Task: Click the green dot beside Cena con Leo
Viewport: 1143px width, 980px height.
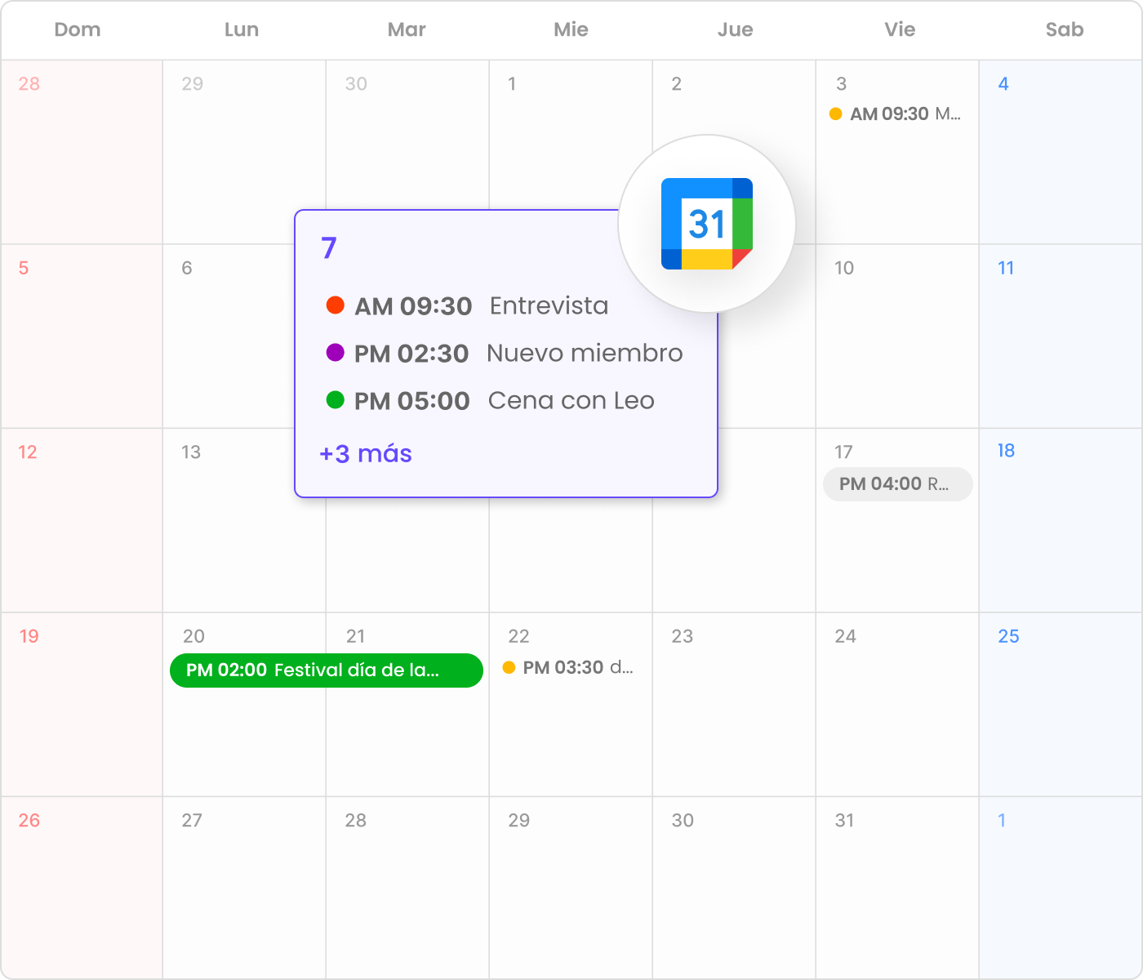Action: click(x=335, y=400)
